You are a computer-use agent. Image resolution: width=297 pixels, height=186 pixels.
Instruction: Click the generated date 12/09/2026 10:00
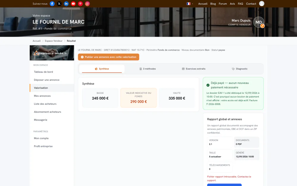pos(245,157)
